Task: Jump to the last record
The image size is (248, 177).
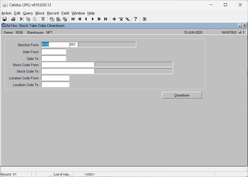Action: pos(106,19)
